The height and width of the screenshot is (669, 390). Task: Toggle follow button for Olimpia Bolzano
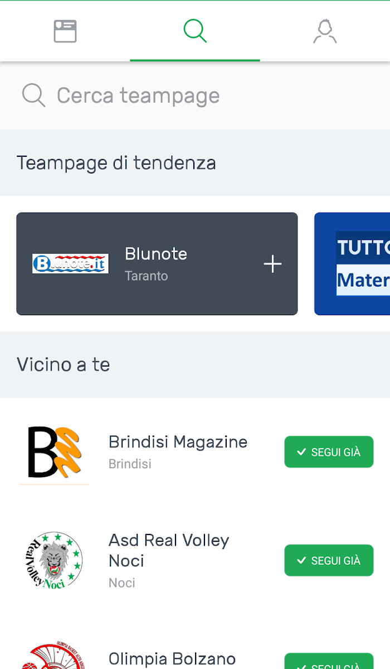[329, 662]
